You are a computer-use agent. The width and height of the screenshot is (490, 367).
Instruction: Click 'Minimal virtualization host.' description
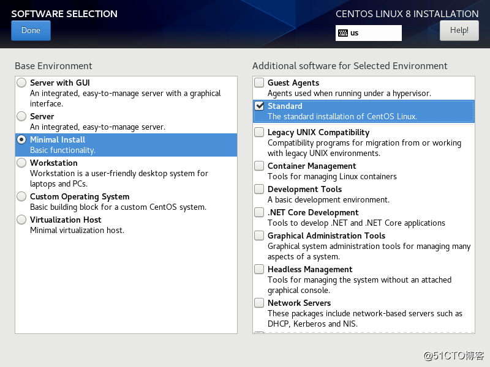click(x=77, y=231)
